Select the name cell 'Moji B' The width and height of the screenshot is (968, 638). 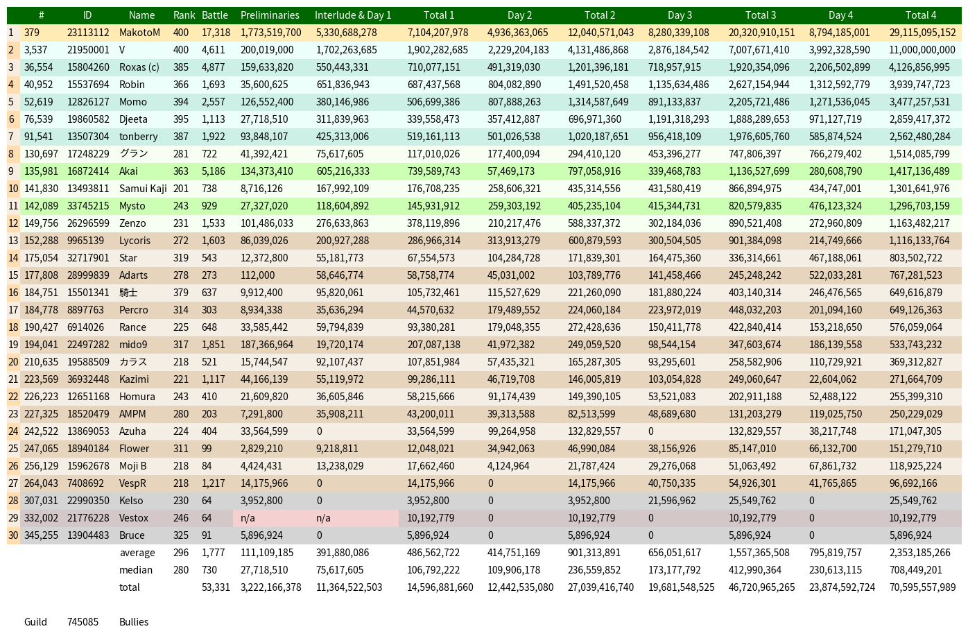tap(133, 466)
